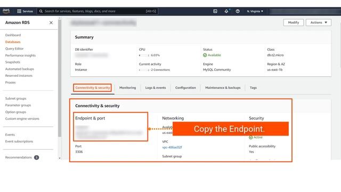The width and height of the screenshot is (341, 192).
Task: Open the Tags tab
Action: tap(253, 87)
